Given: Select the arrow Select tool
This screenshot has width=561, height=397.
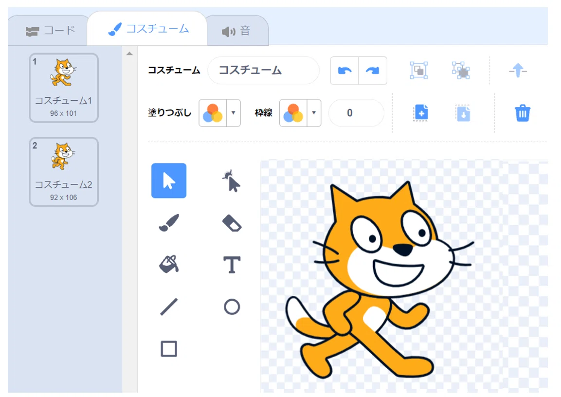Looking at the screenshot, I should tap(169, 180).
